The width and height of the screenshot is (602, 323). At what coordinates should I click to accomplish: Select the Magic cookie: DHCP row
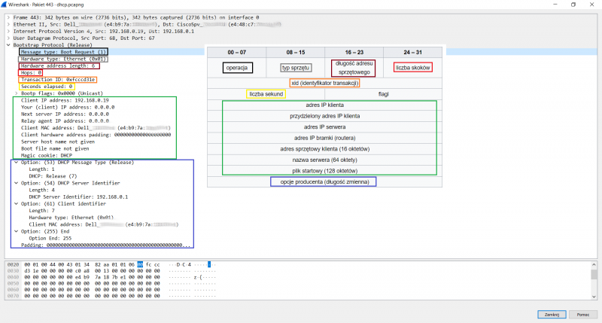[x=47, y=155]
